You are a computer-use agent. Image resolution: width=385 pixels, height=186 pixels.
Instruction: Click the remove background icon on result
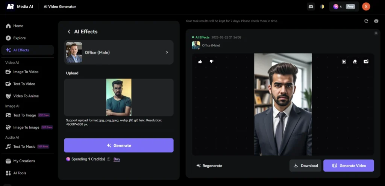point(344,61)
